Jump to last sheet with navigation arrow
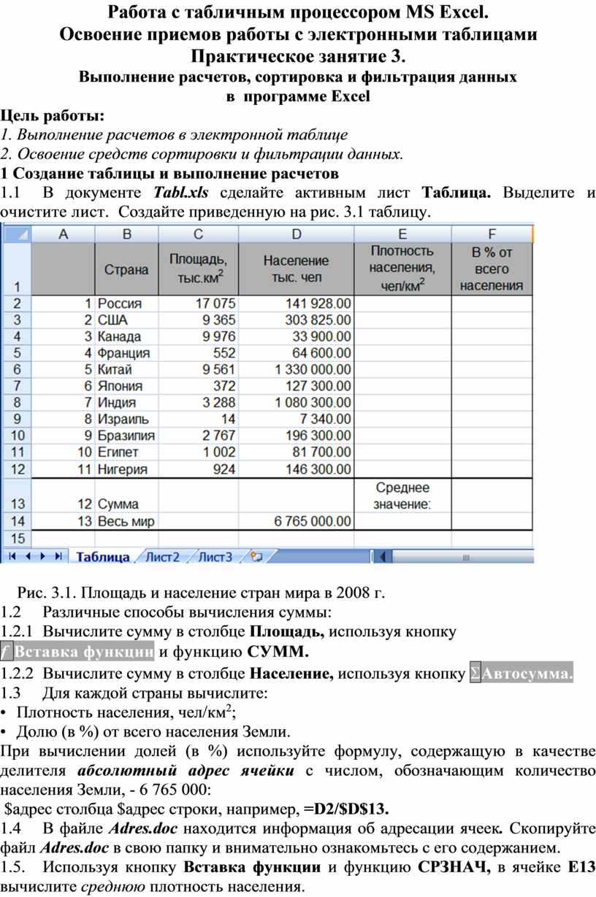 point(58,556)
